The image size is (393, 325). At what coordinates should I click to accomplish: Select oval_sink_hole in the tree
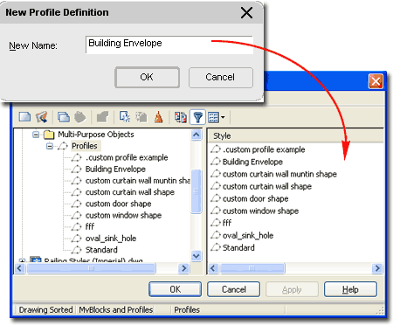pyautogui.click(x=111, y=239)
